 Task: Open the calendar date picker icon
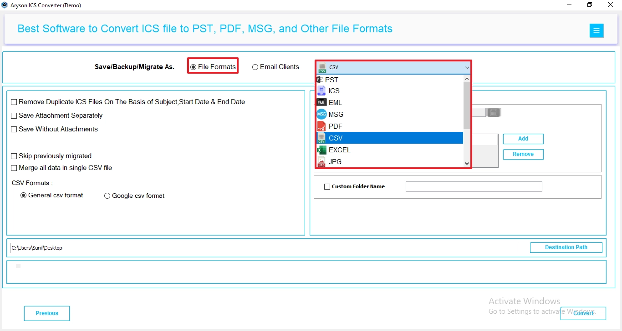coord(494,112)
